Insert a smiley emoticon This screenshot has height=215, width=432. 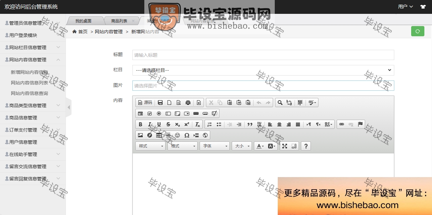pos(177,135)
